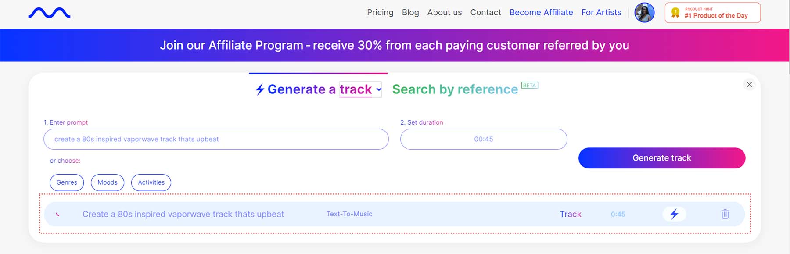Click the prompt text input field
790x254 pixels.
[216, 139]
